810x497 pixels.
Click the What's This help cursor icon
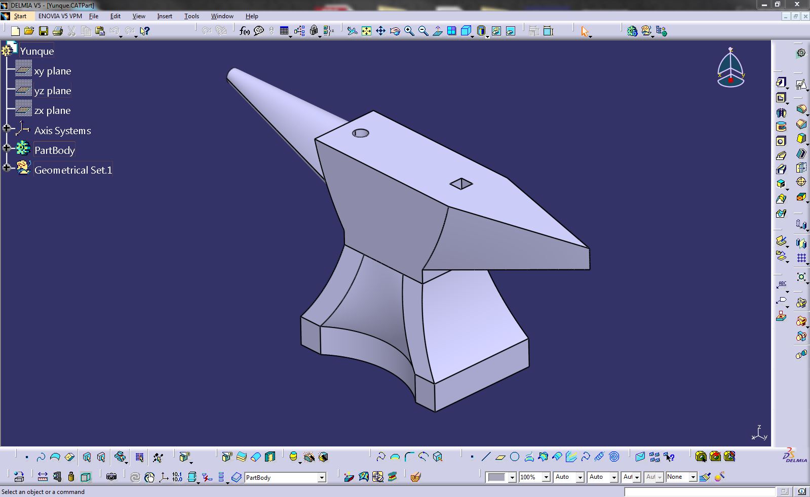point(145,31)
